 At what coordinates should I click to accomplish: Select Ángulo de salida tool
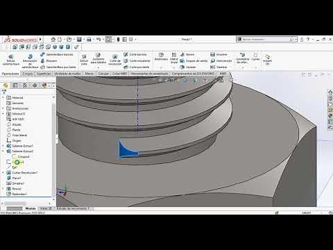[194, 60]
